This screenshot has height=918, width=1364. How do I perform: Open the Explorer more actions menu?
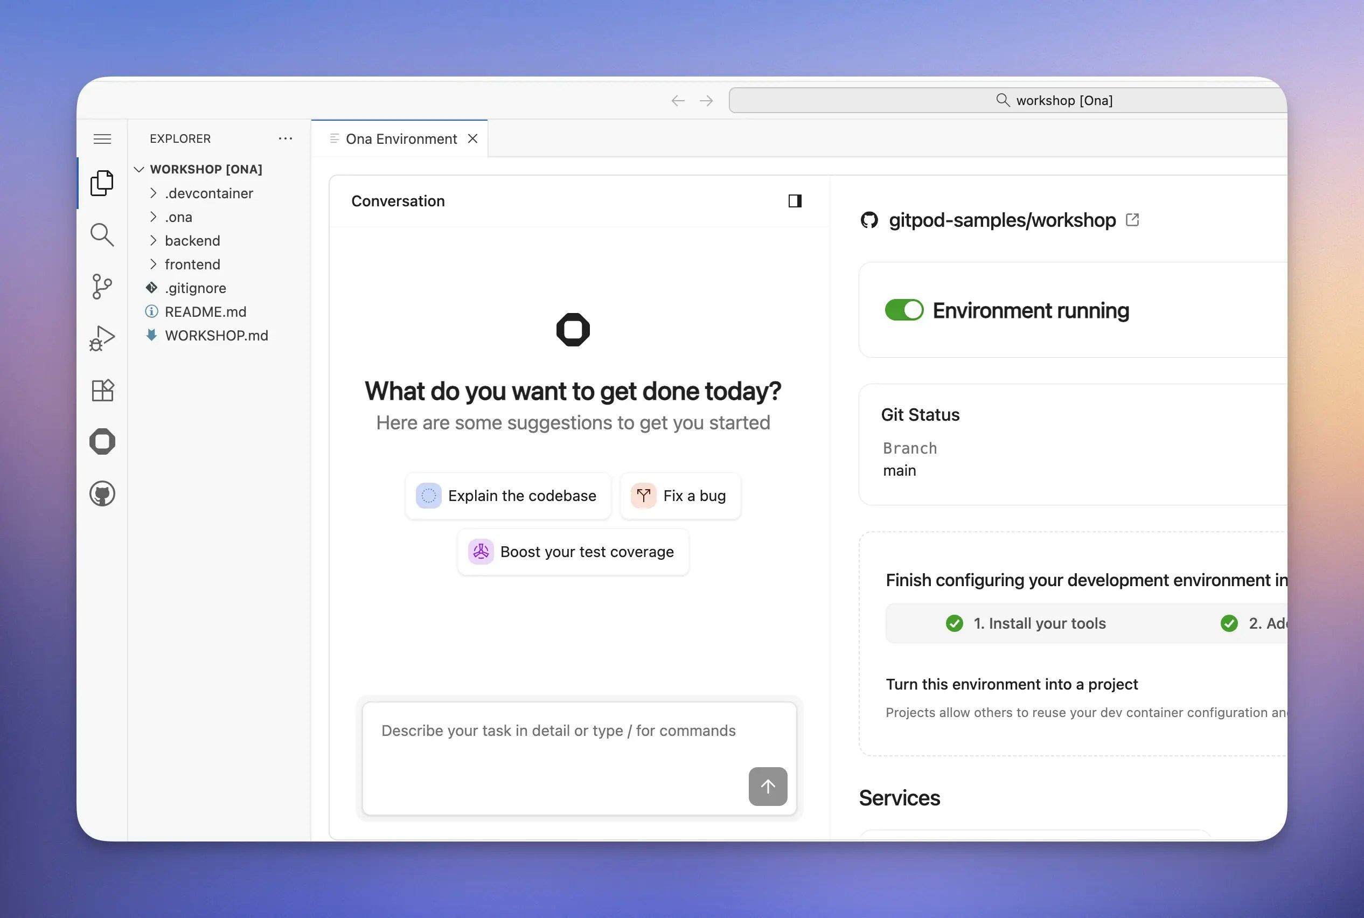point(285,139)
